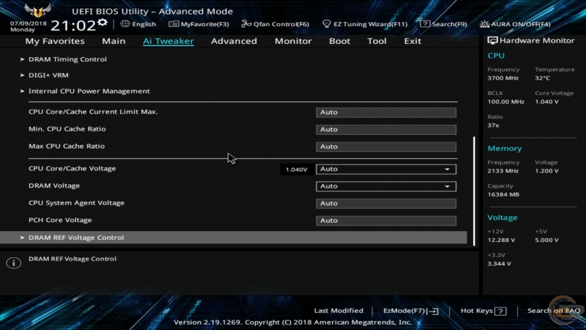This screenshot has height=330, width=586.
Task: Select the Ai Tweaker tab
Action: click(168, 41)
